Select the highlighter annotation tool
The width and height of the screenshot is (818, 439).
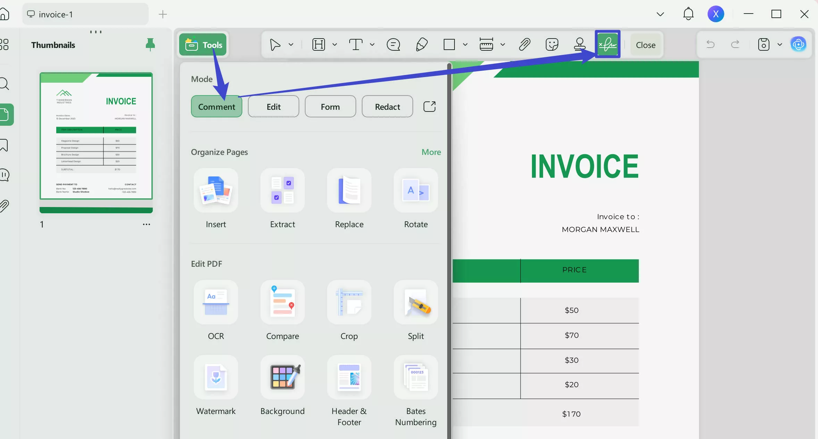pos(421,44)
